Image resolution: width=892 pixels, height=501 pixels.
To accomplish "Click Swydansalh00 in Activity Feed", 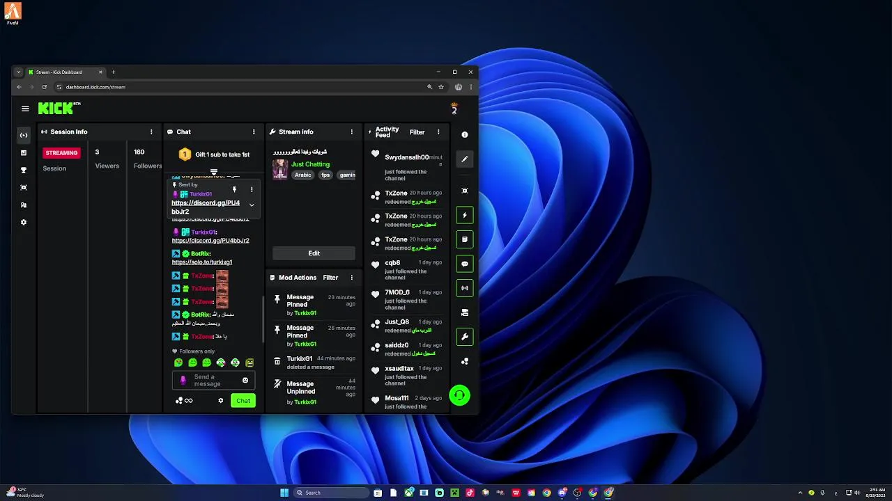I will coord(407,157).
